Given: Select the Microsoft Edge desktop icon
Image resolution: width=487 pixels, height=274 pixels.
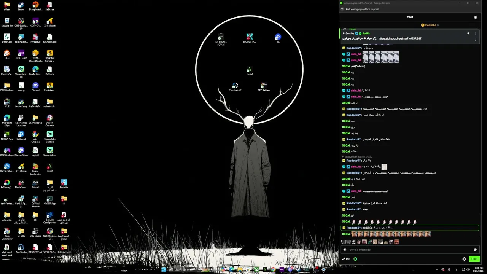Looking at the screenshot, I should 7,121.
